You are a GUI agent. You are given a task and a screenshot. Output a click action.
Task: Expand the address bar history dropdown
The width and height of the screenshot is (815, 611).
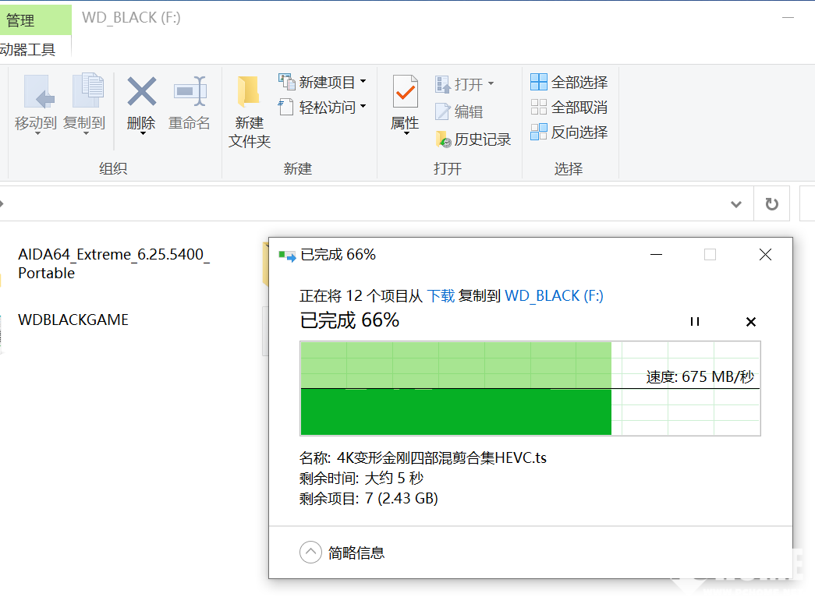tap(736, 204)
